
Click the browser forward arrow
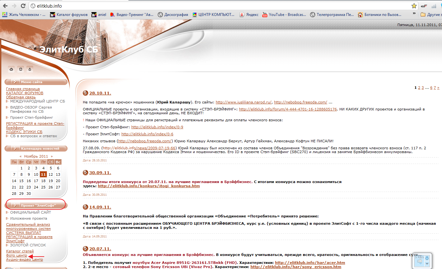pos(14,6)
